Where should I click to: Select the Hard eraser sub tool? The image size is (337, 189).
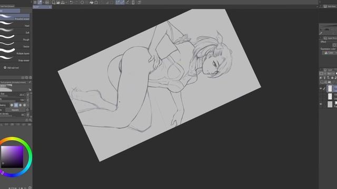[x=15, y=24]
